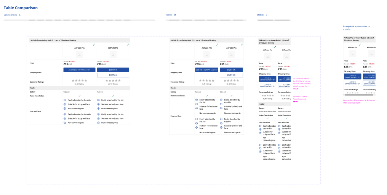
Task: Click the star rating in Tablet's first product column
Action: point(206,80)
